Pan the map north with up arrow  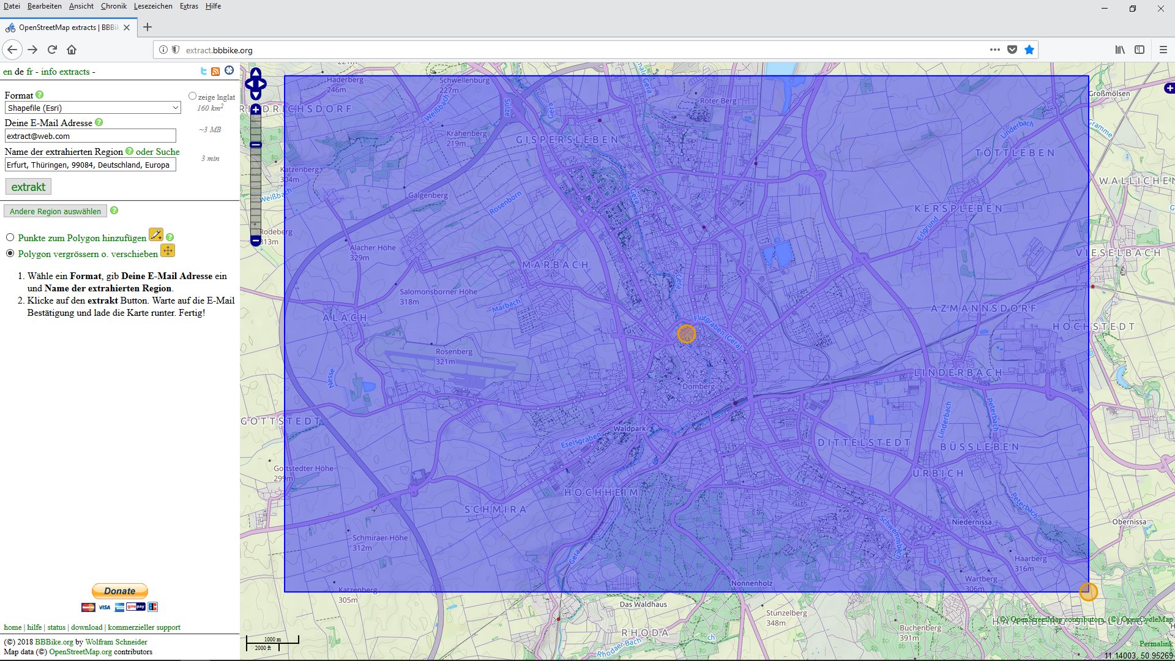[x=256, y=73]
